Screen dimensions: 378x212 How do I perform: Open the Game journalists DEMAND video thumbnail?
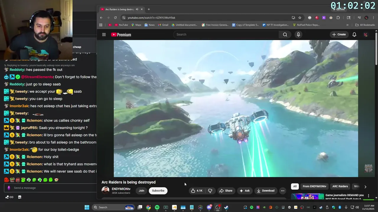coord(307,196)
